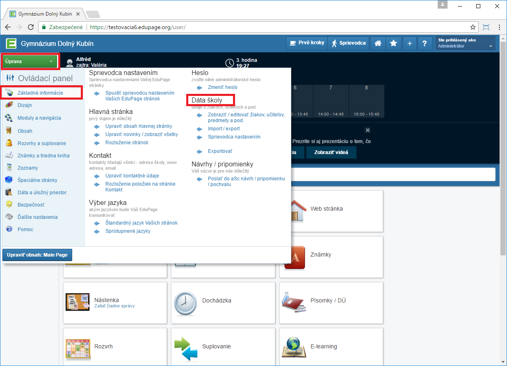
Task: Click Upraviť obsah: Main Page button
Action: click(x=37, y=255)
